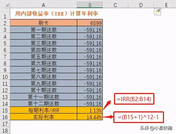Click cell 第四期还款
The height and width of the screenshot is (134, 176).
(43, 50)
